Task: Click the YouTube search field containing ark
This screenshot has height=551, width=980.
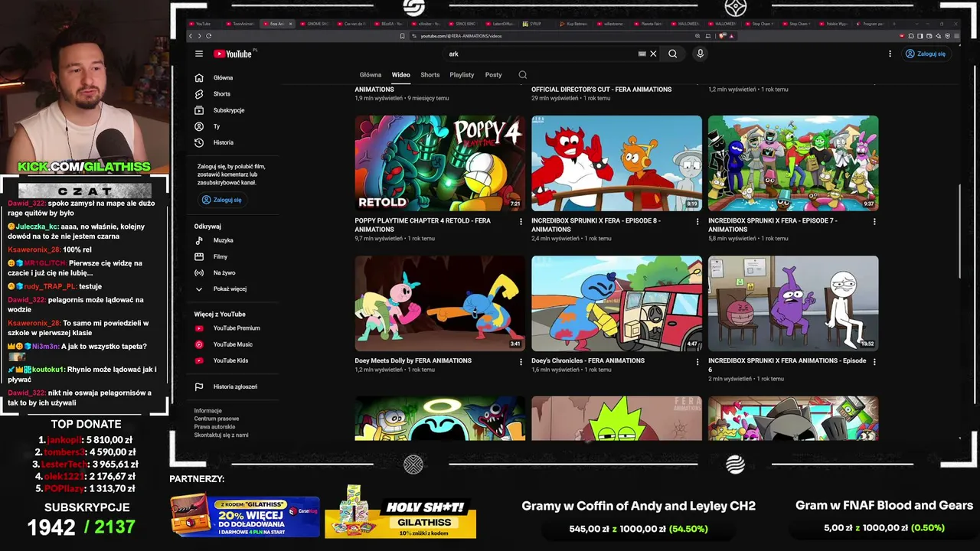Action: pos(541,54)
